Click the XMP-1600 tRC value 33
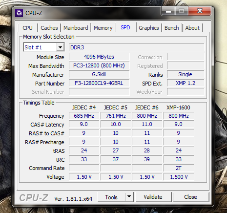227x213 pixels. [x=179, y=159]
